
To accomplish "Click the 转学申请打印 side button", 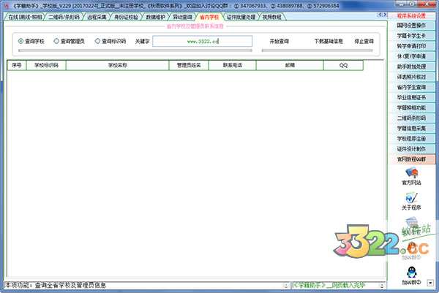I will 411,46.
